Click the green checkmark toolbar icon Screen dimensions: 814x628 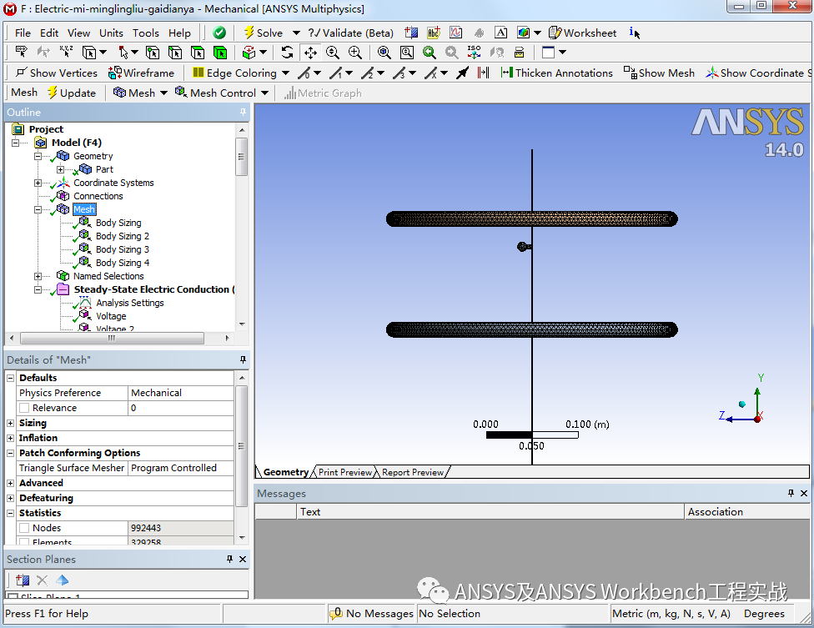click(219, 33)
